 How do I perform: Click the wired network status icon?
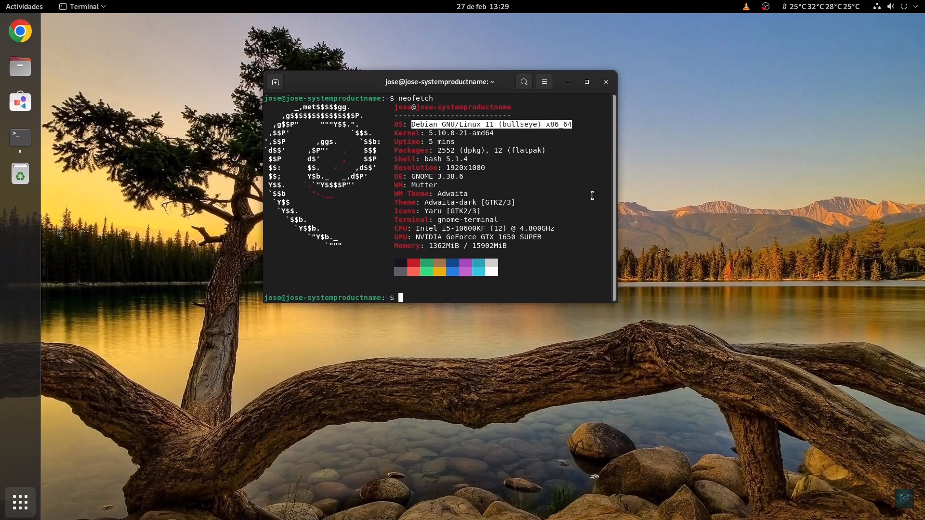(877, 7)
